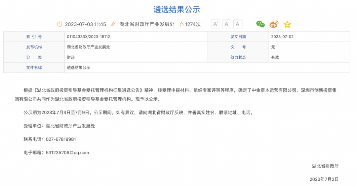Click the signature 湖北省财政厅
The height and width of the screenshot is (186, 357).
coord(325,166)
